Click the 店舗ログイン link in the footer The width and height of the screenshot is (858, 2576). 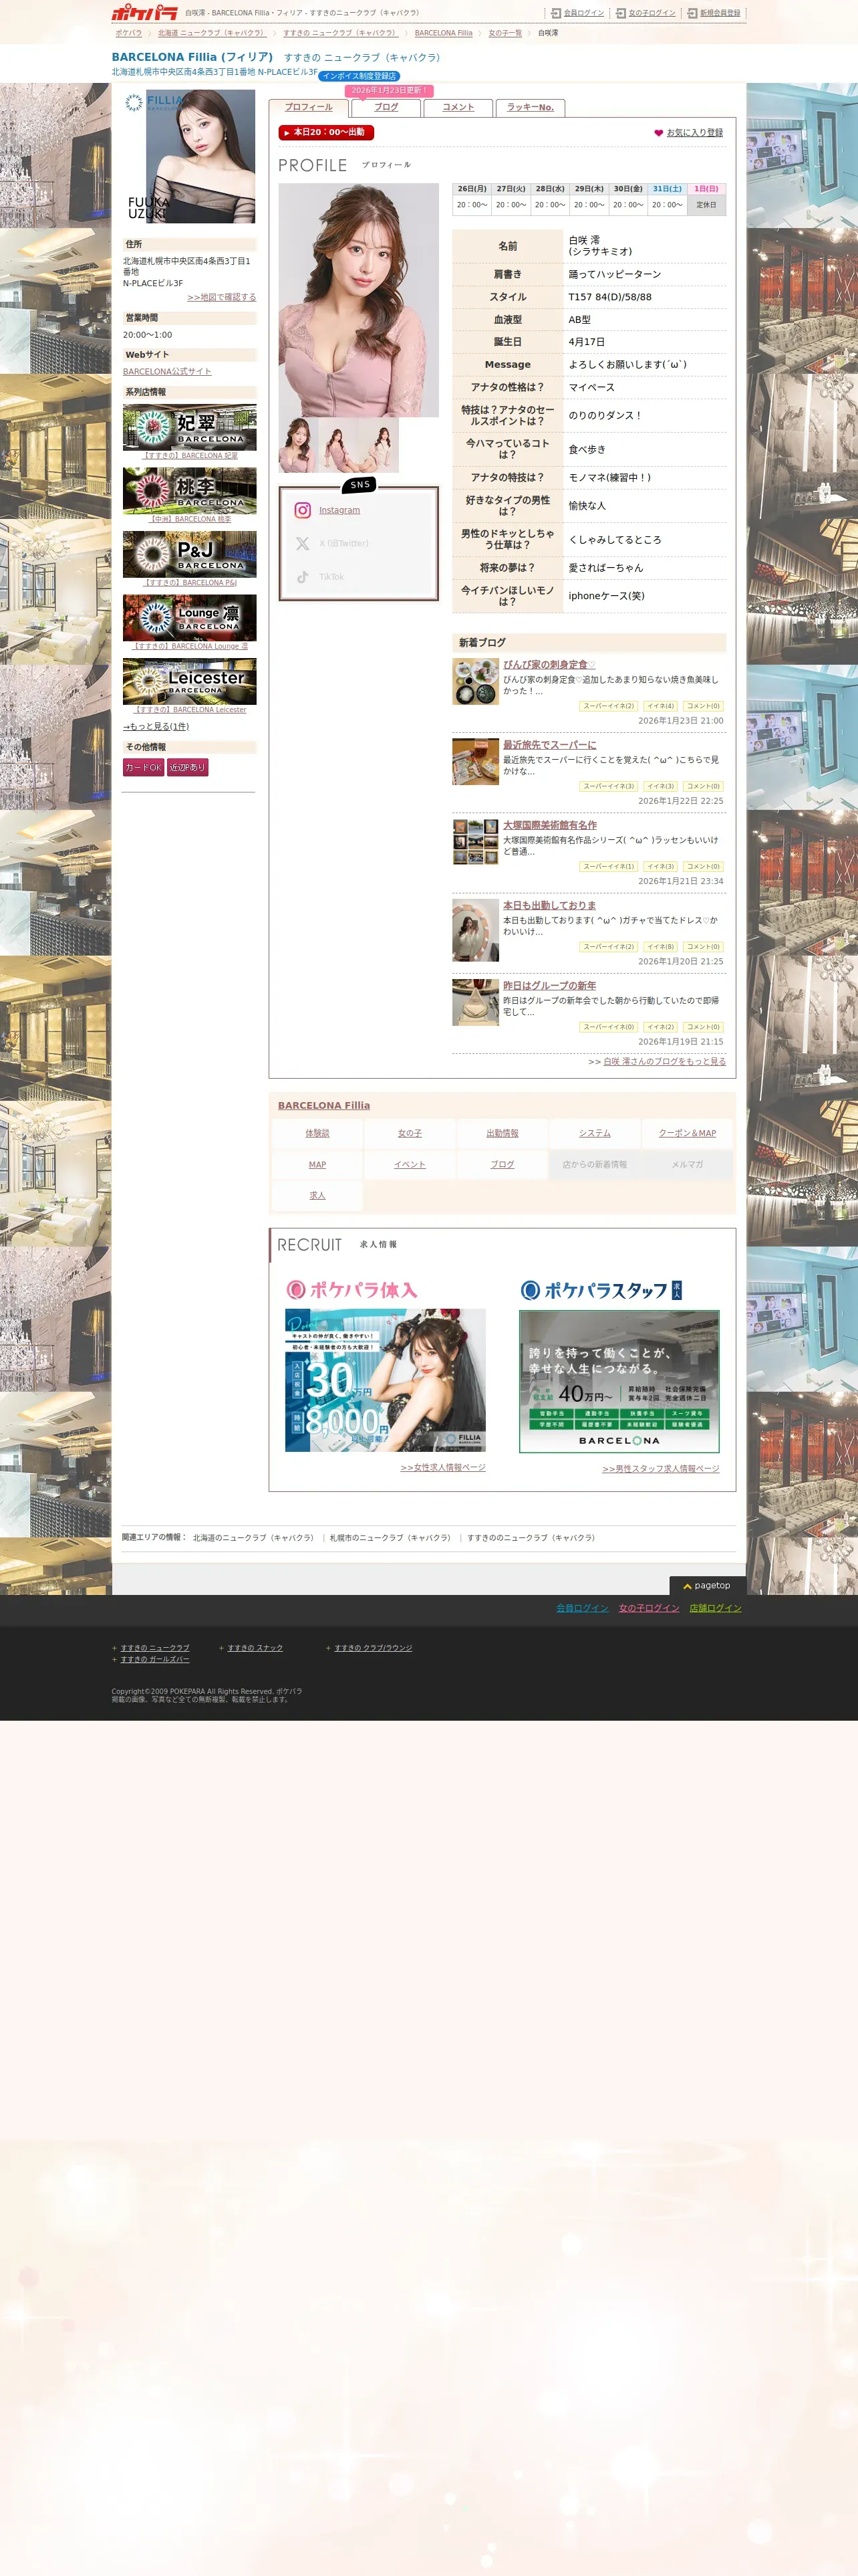715,1608
